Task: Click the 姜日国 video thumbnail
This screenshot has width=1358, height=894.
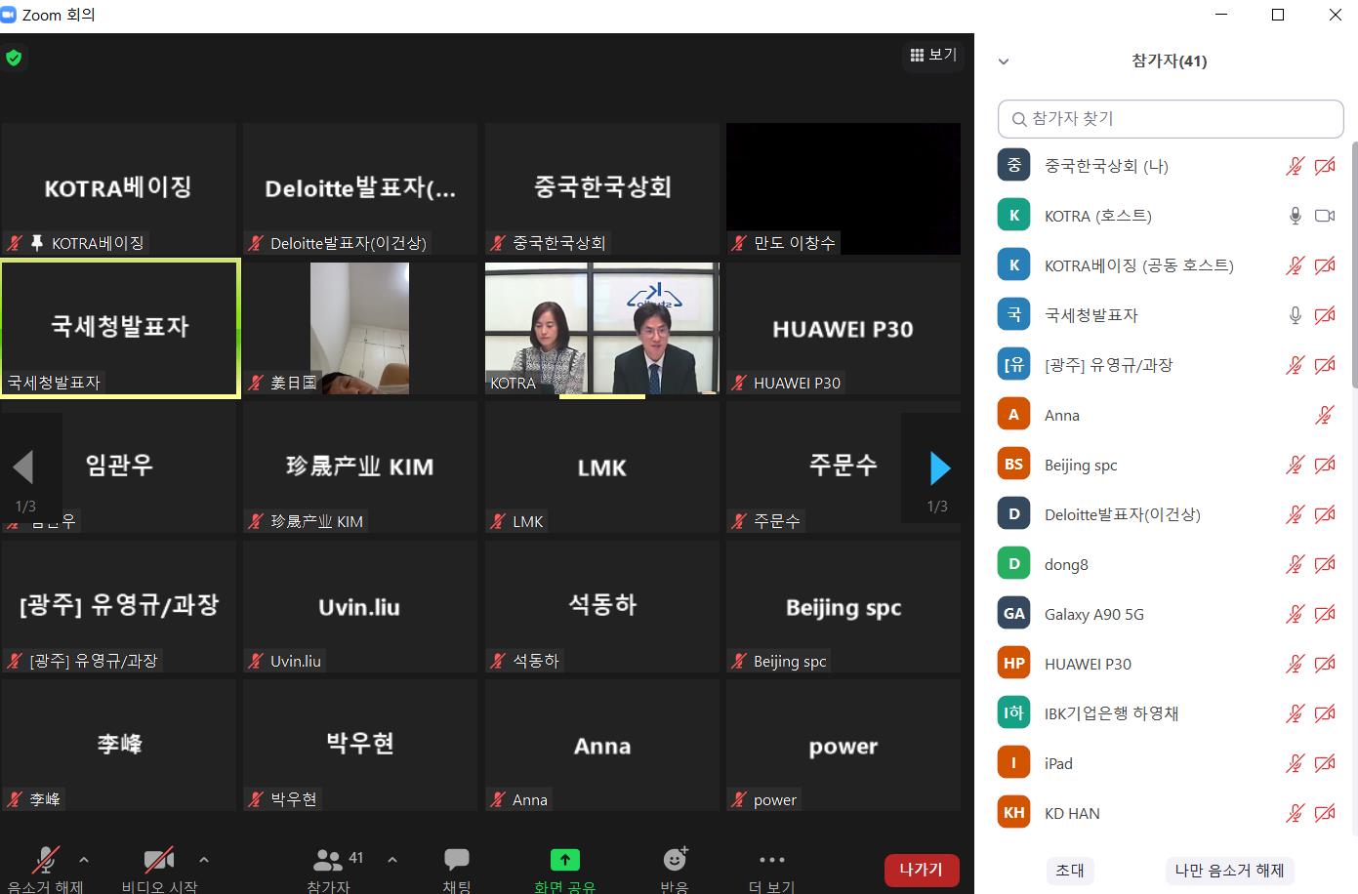Action: [x=359, y=328]
